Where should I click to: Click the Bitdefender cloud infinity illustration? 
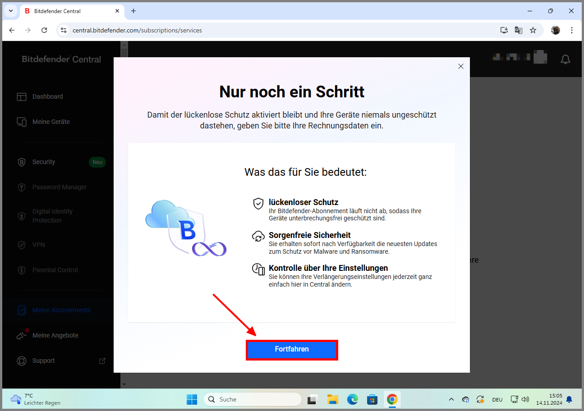click(186, 228)
